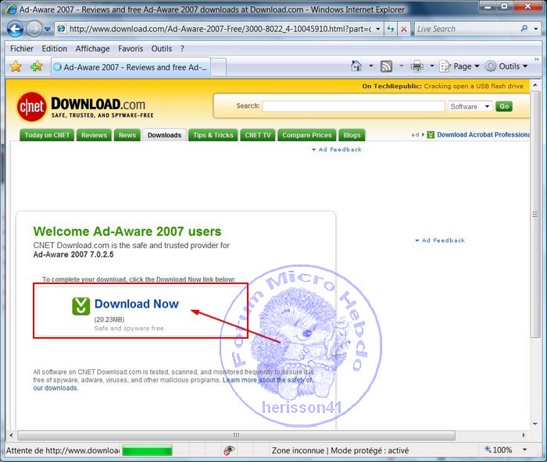Expand the RSS feeds dropdown arrow

click(x=401, y=66)
